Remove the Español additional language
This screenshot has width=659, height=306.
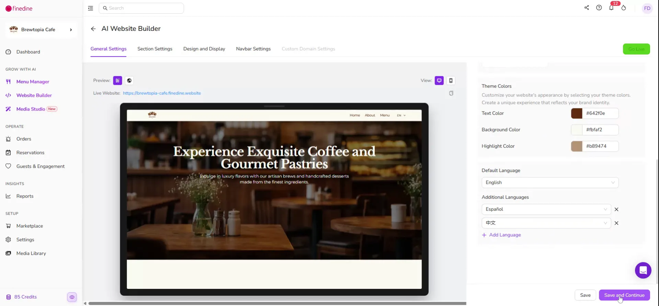pyautogui.click(x=616, y=209)
